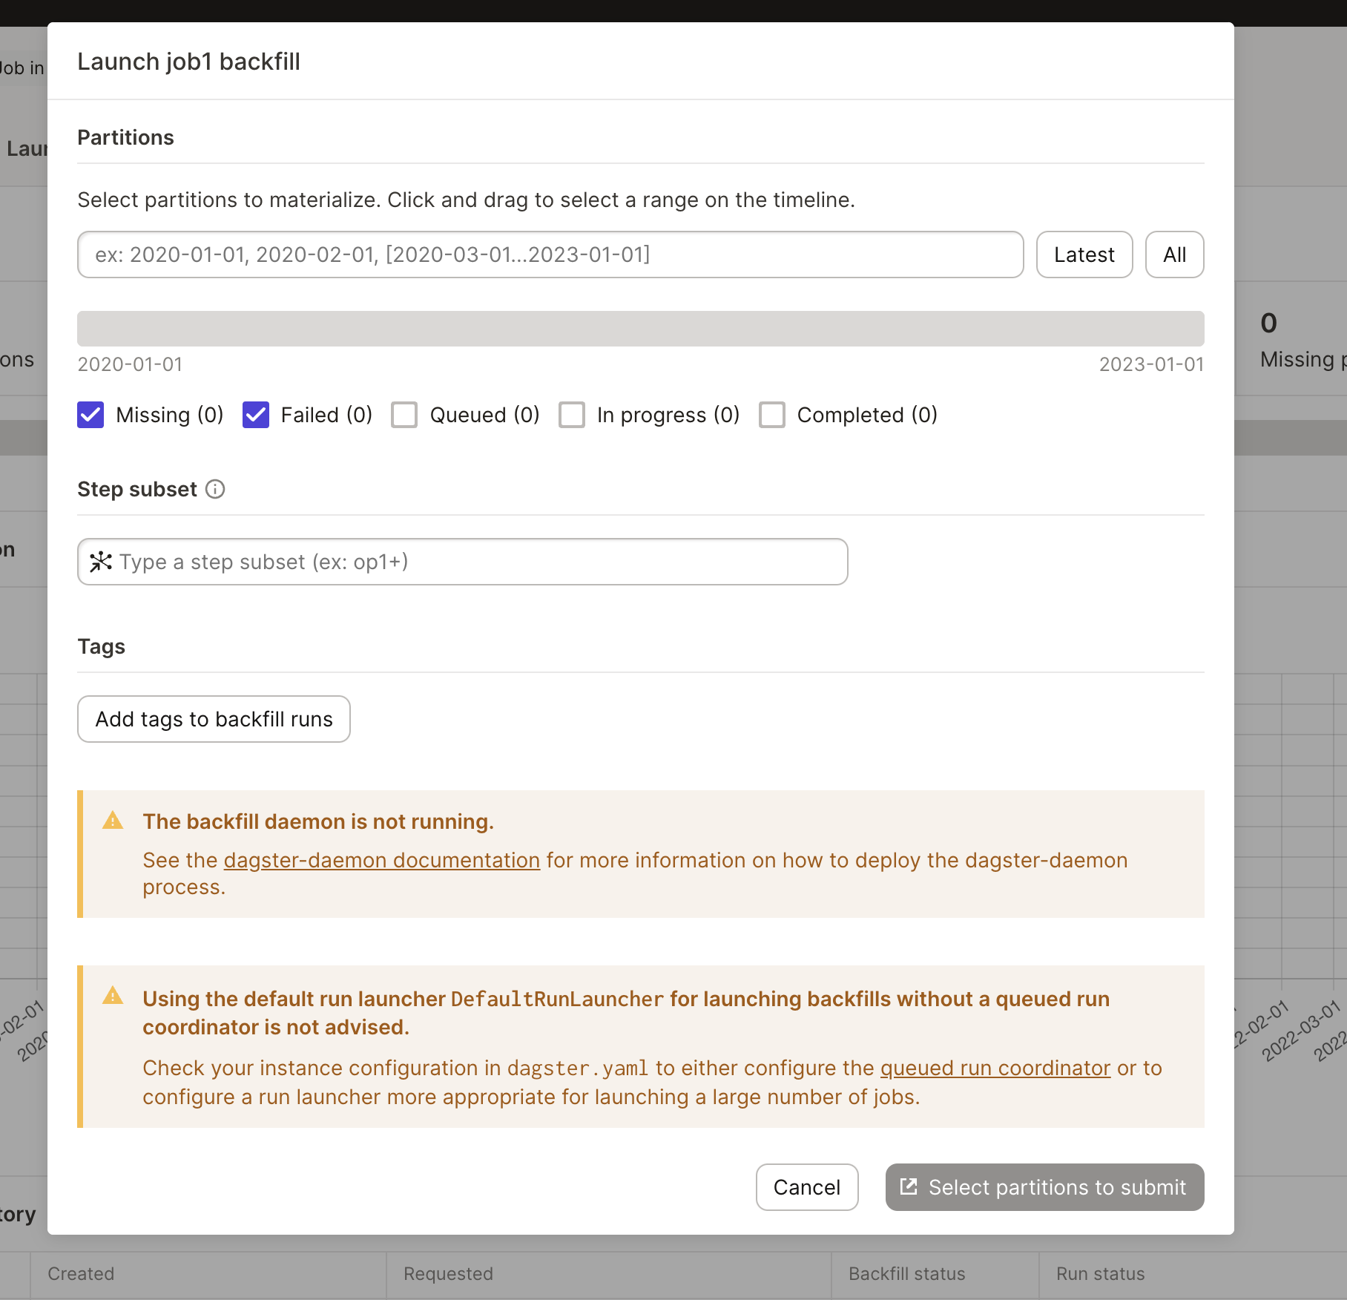1347x1300 pixels.
Task: Enable the In progress (0) checkbox
Action: (571, 415)
